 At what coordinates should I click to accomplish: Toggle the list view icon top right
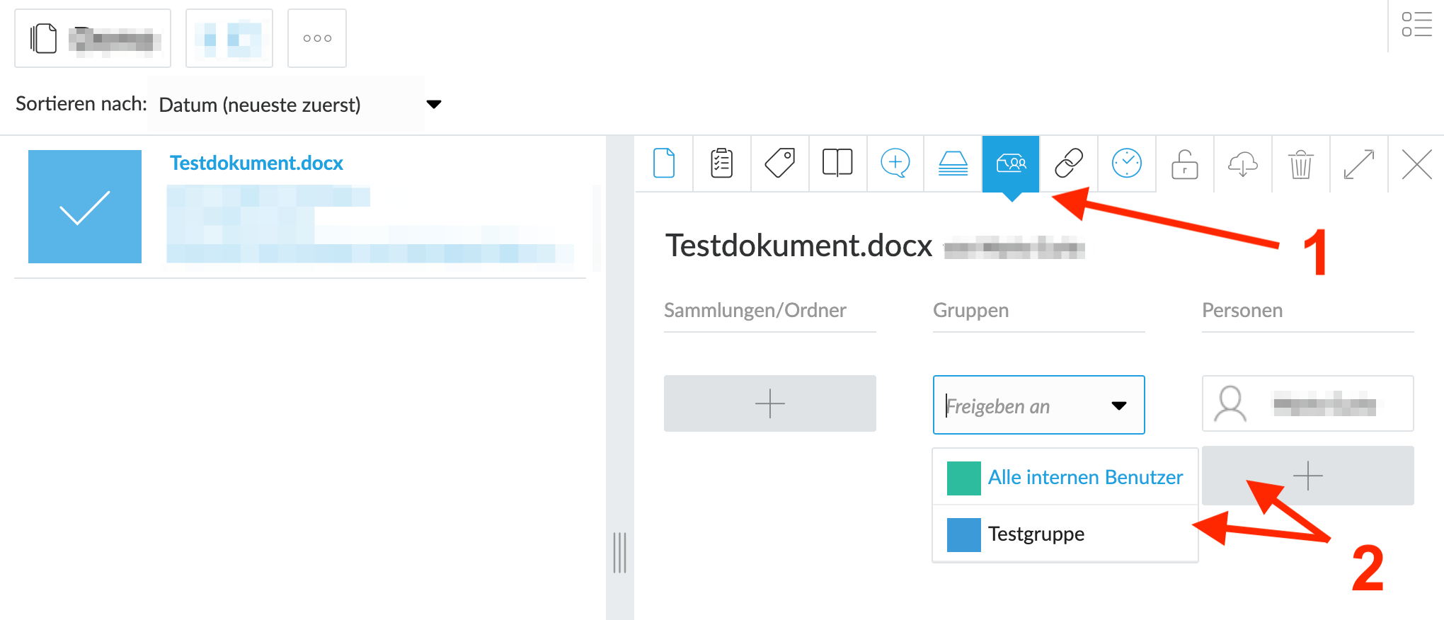[1416, 24]
